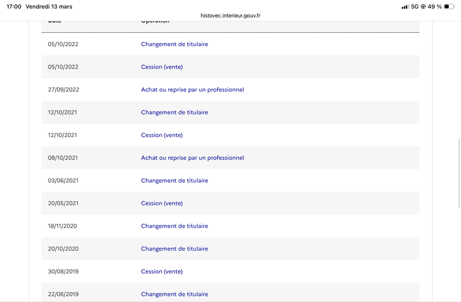Open Achat ou reprise dated 27/09/2022
The height and width of the screenshot is (302, 461).
click(192, 90)
